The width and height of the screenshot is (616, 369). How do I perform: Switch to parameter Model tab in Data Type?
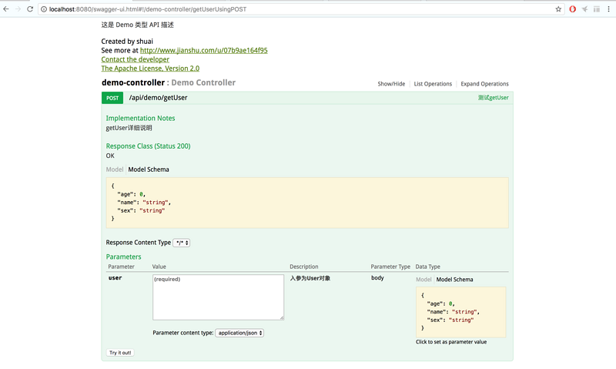423,280
